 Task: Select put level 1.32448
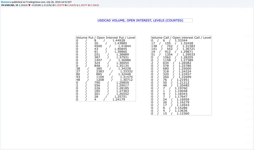124,74
